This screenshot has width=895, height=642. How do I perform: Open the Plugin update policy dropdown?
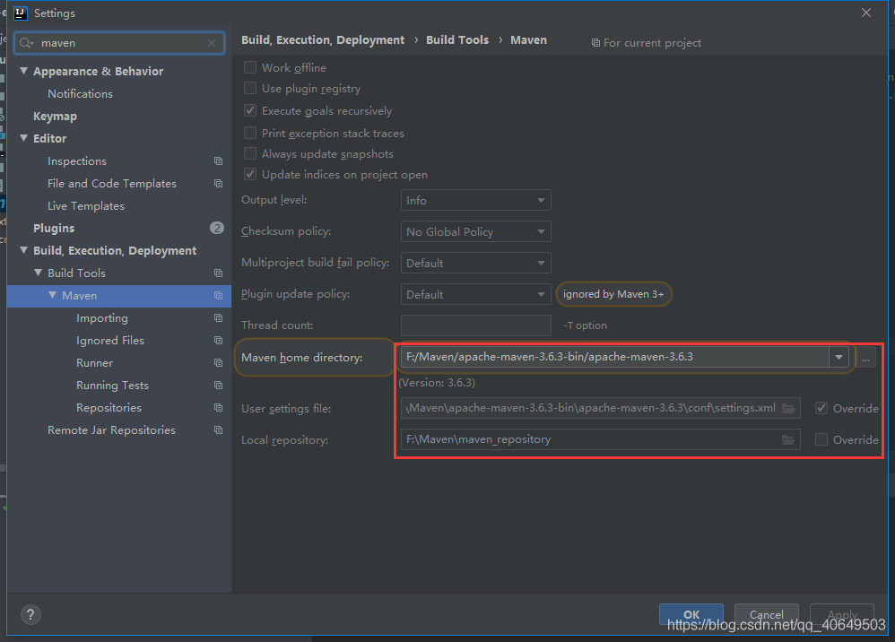coord(476,294)
